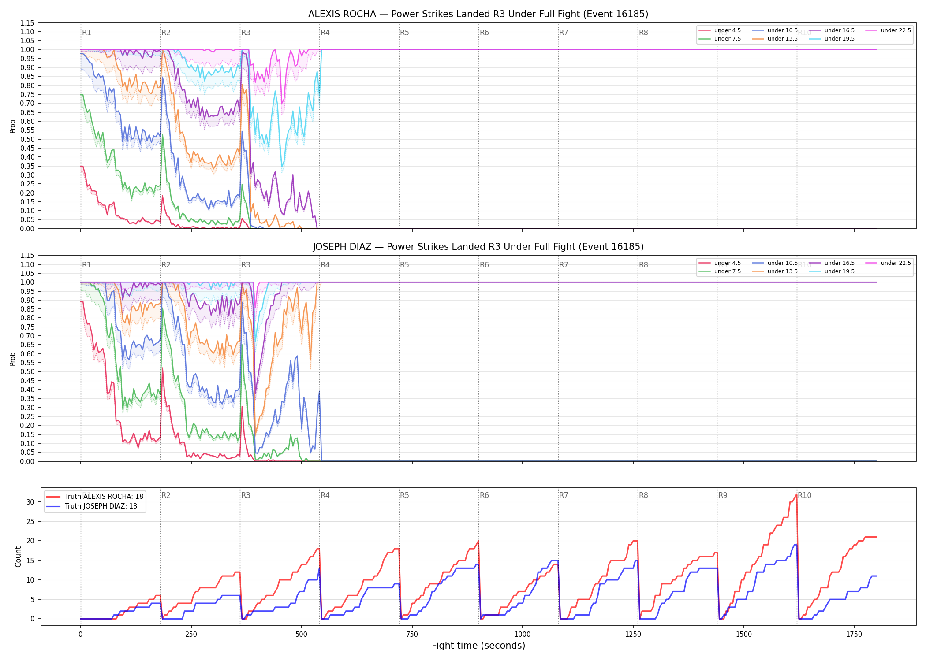This screenshot has height=661, width=926.
Task: Click the 1500 tick label on the time axis
Action: pyautogui.click(x=744, y=634)
